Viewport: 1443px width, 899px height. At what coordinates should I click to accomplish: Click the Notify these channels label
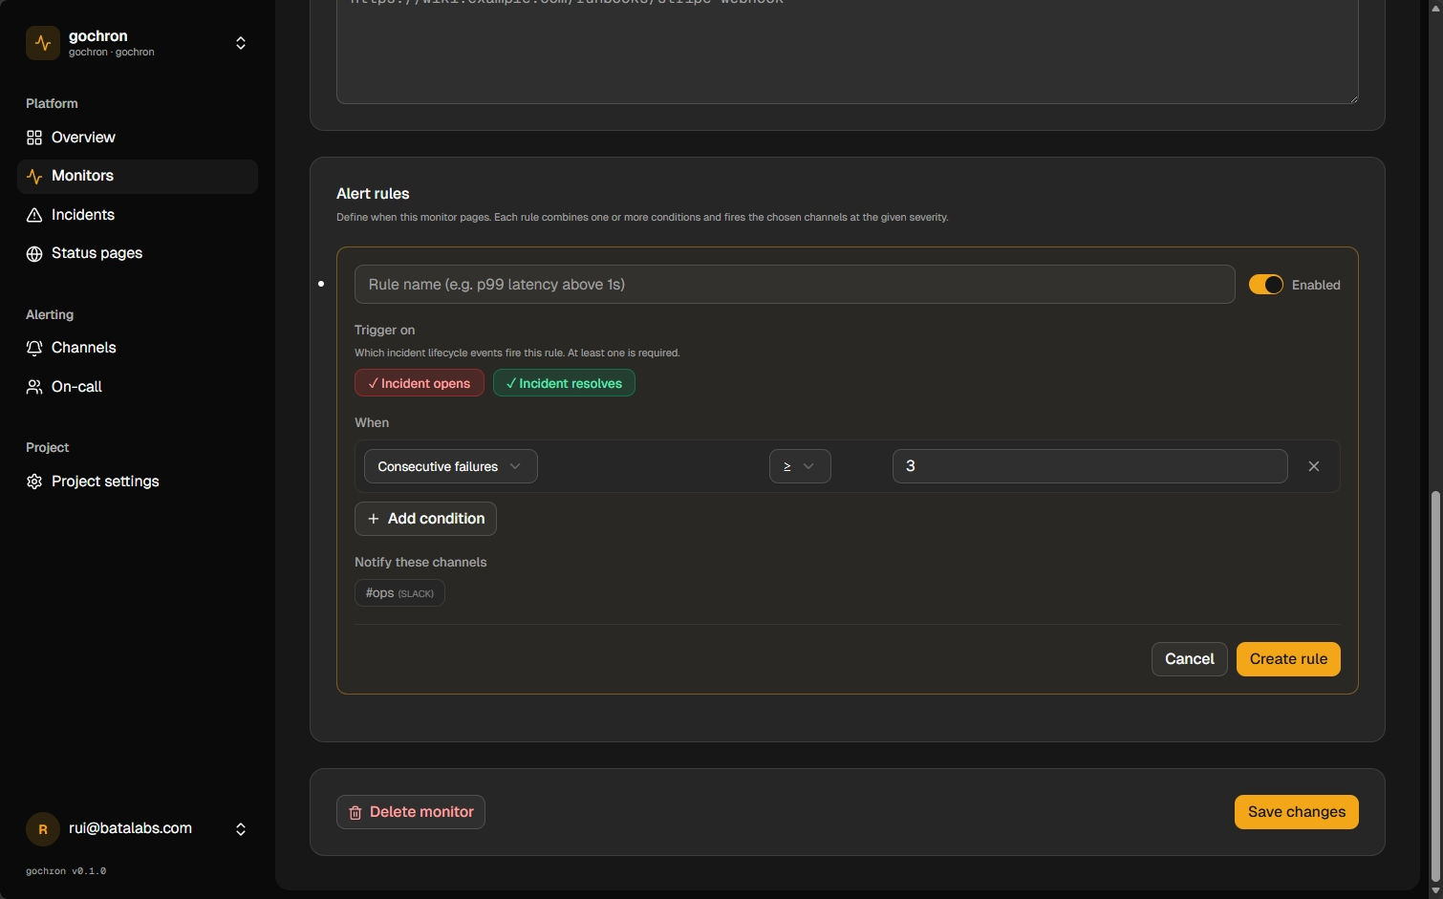tap(420, 563)
